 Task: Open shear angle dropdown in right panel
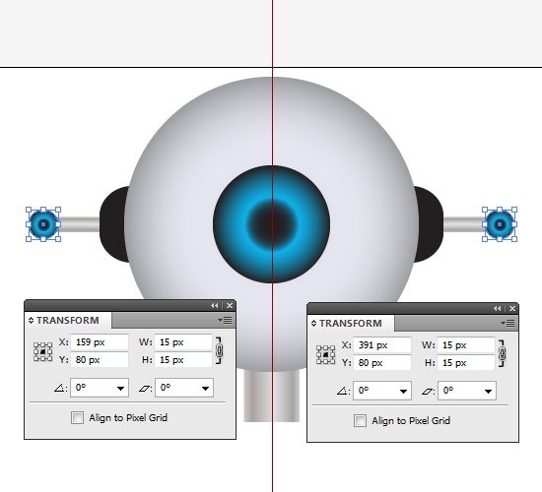pos(488,391)
